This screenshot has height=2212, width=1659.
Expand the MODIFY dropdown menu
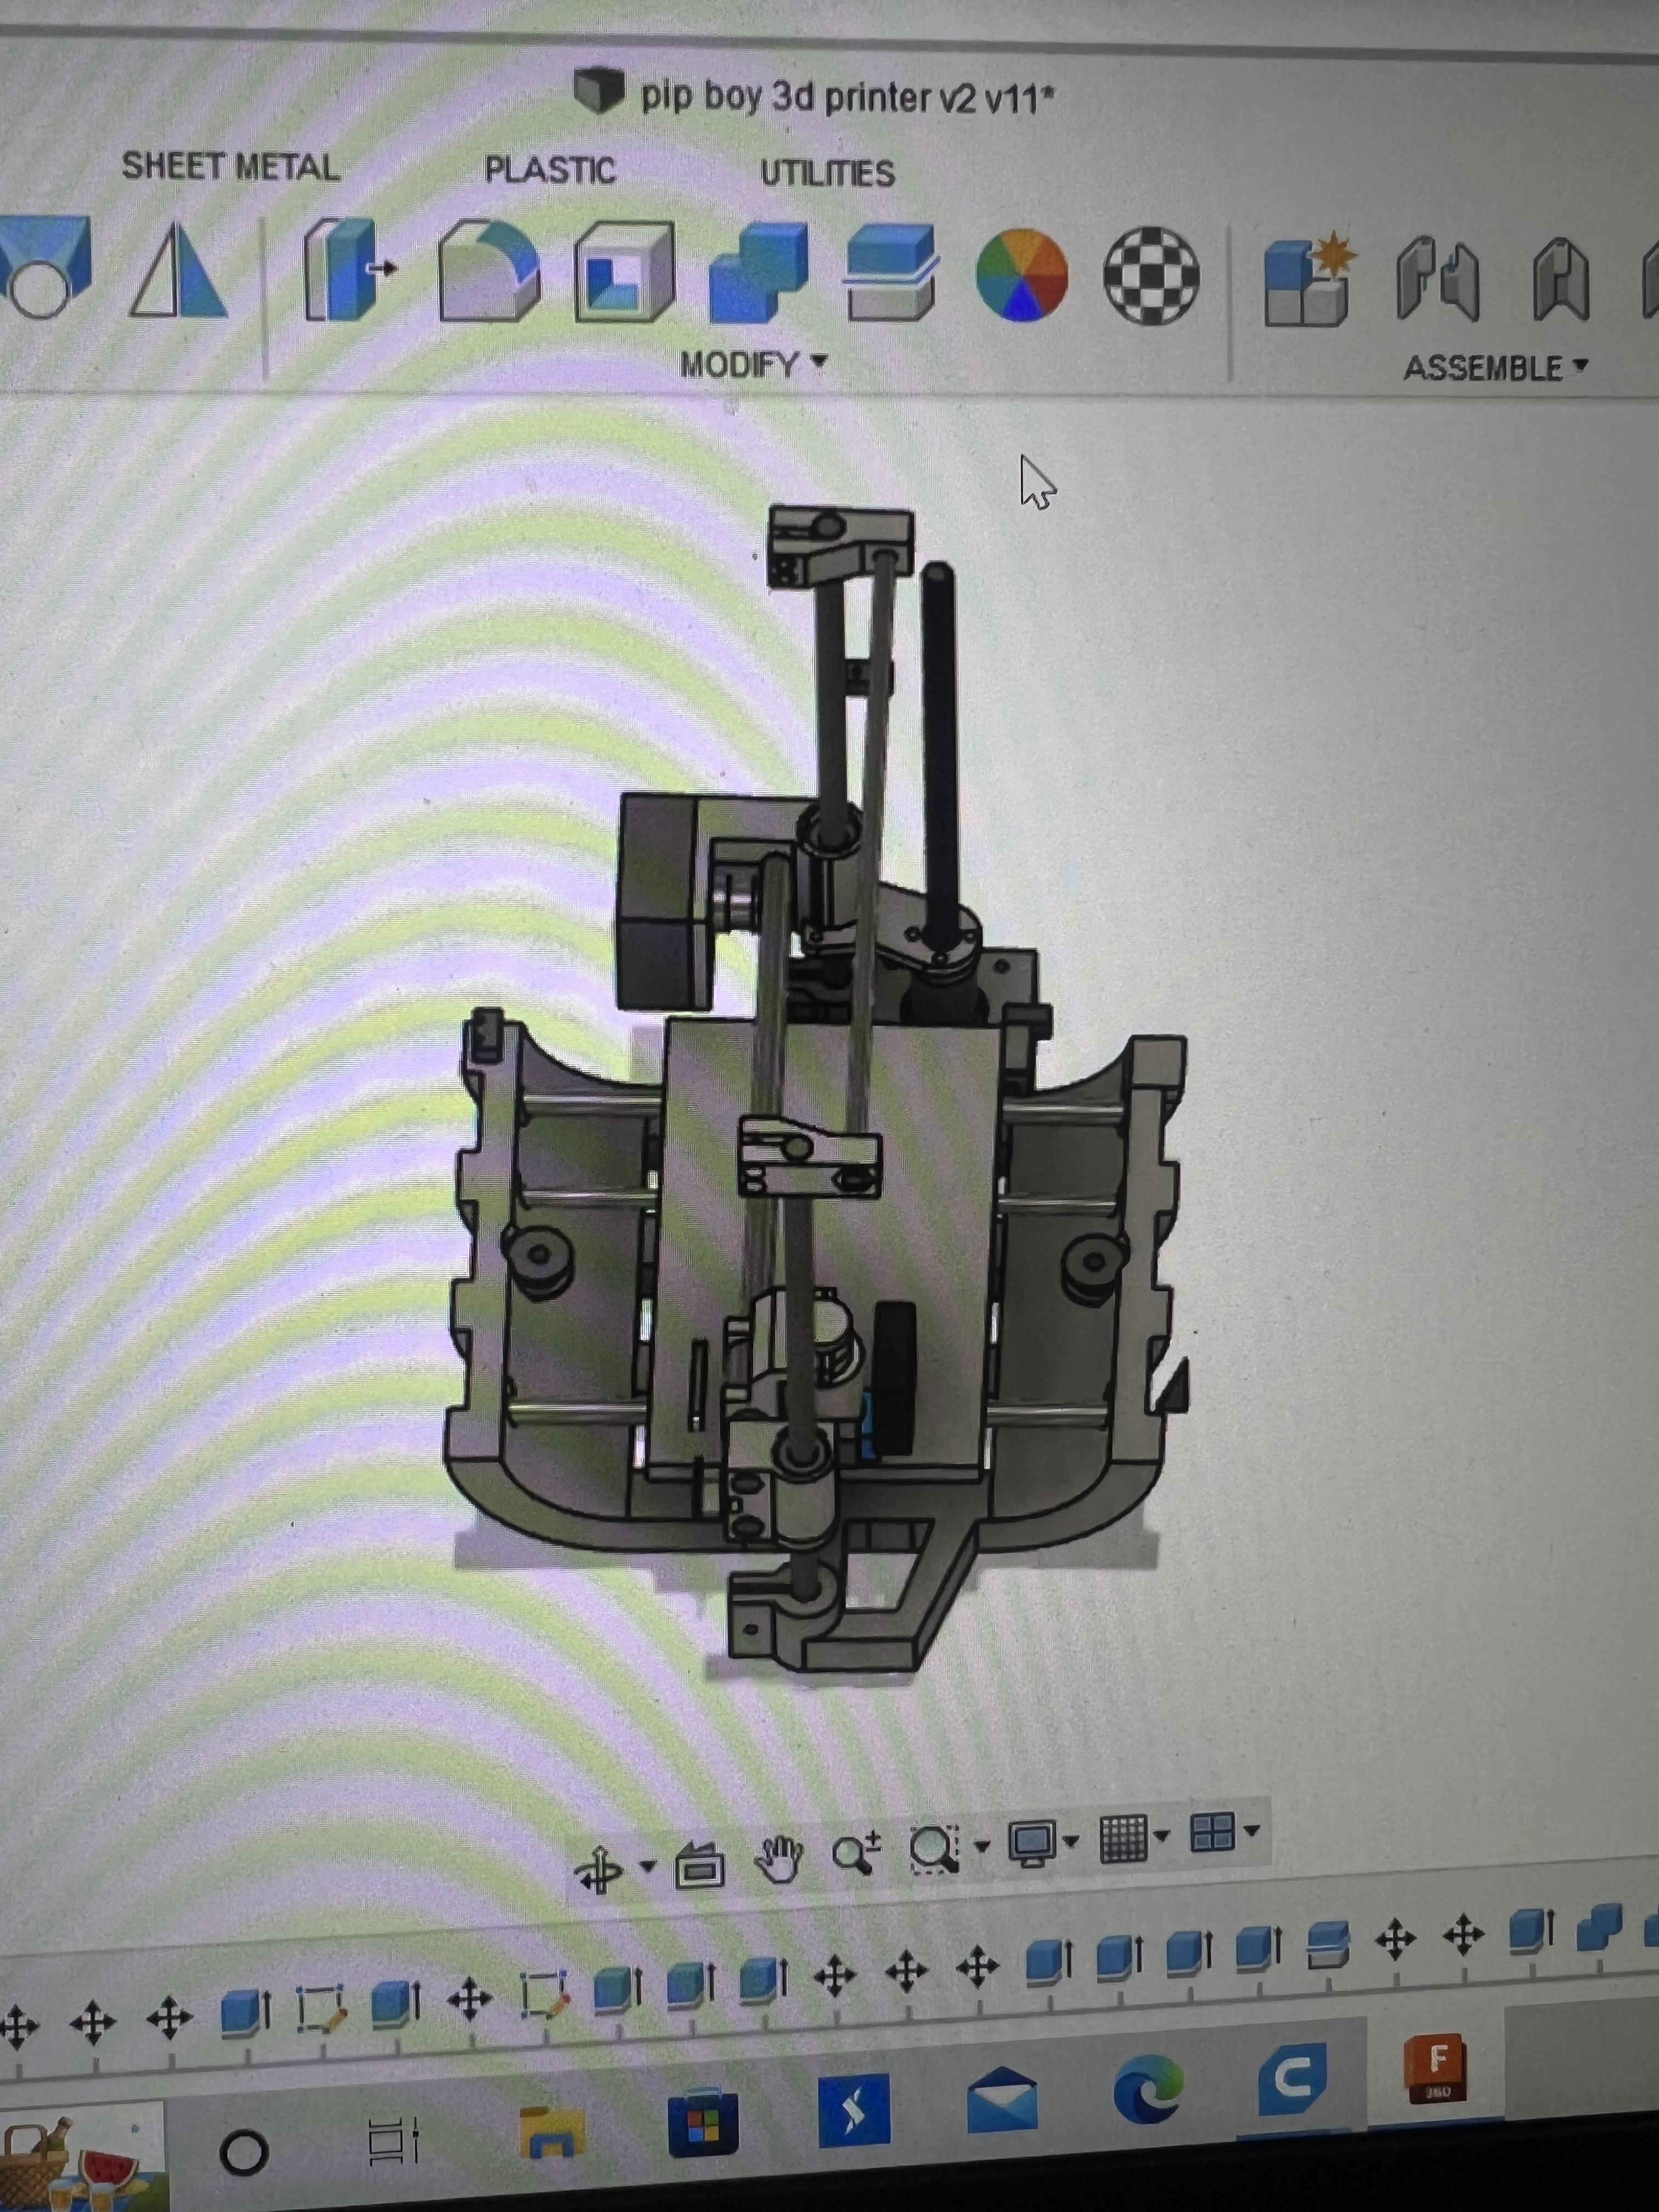pyautogui.click(x=753, y=364)
